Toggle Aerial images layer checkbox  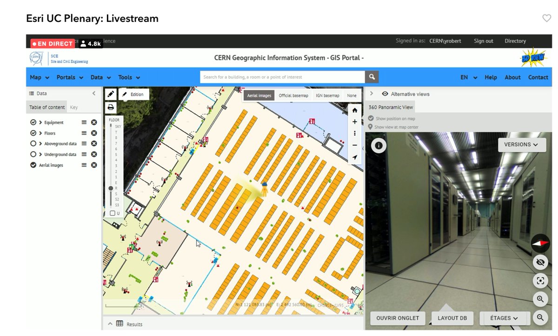[33, 165]
